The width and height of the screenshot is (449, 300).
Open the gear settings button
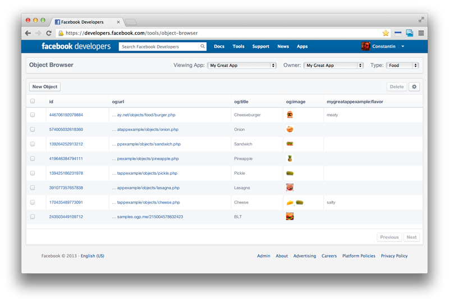pos(414,87)
